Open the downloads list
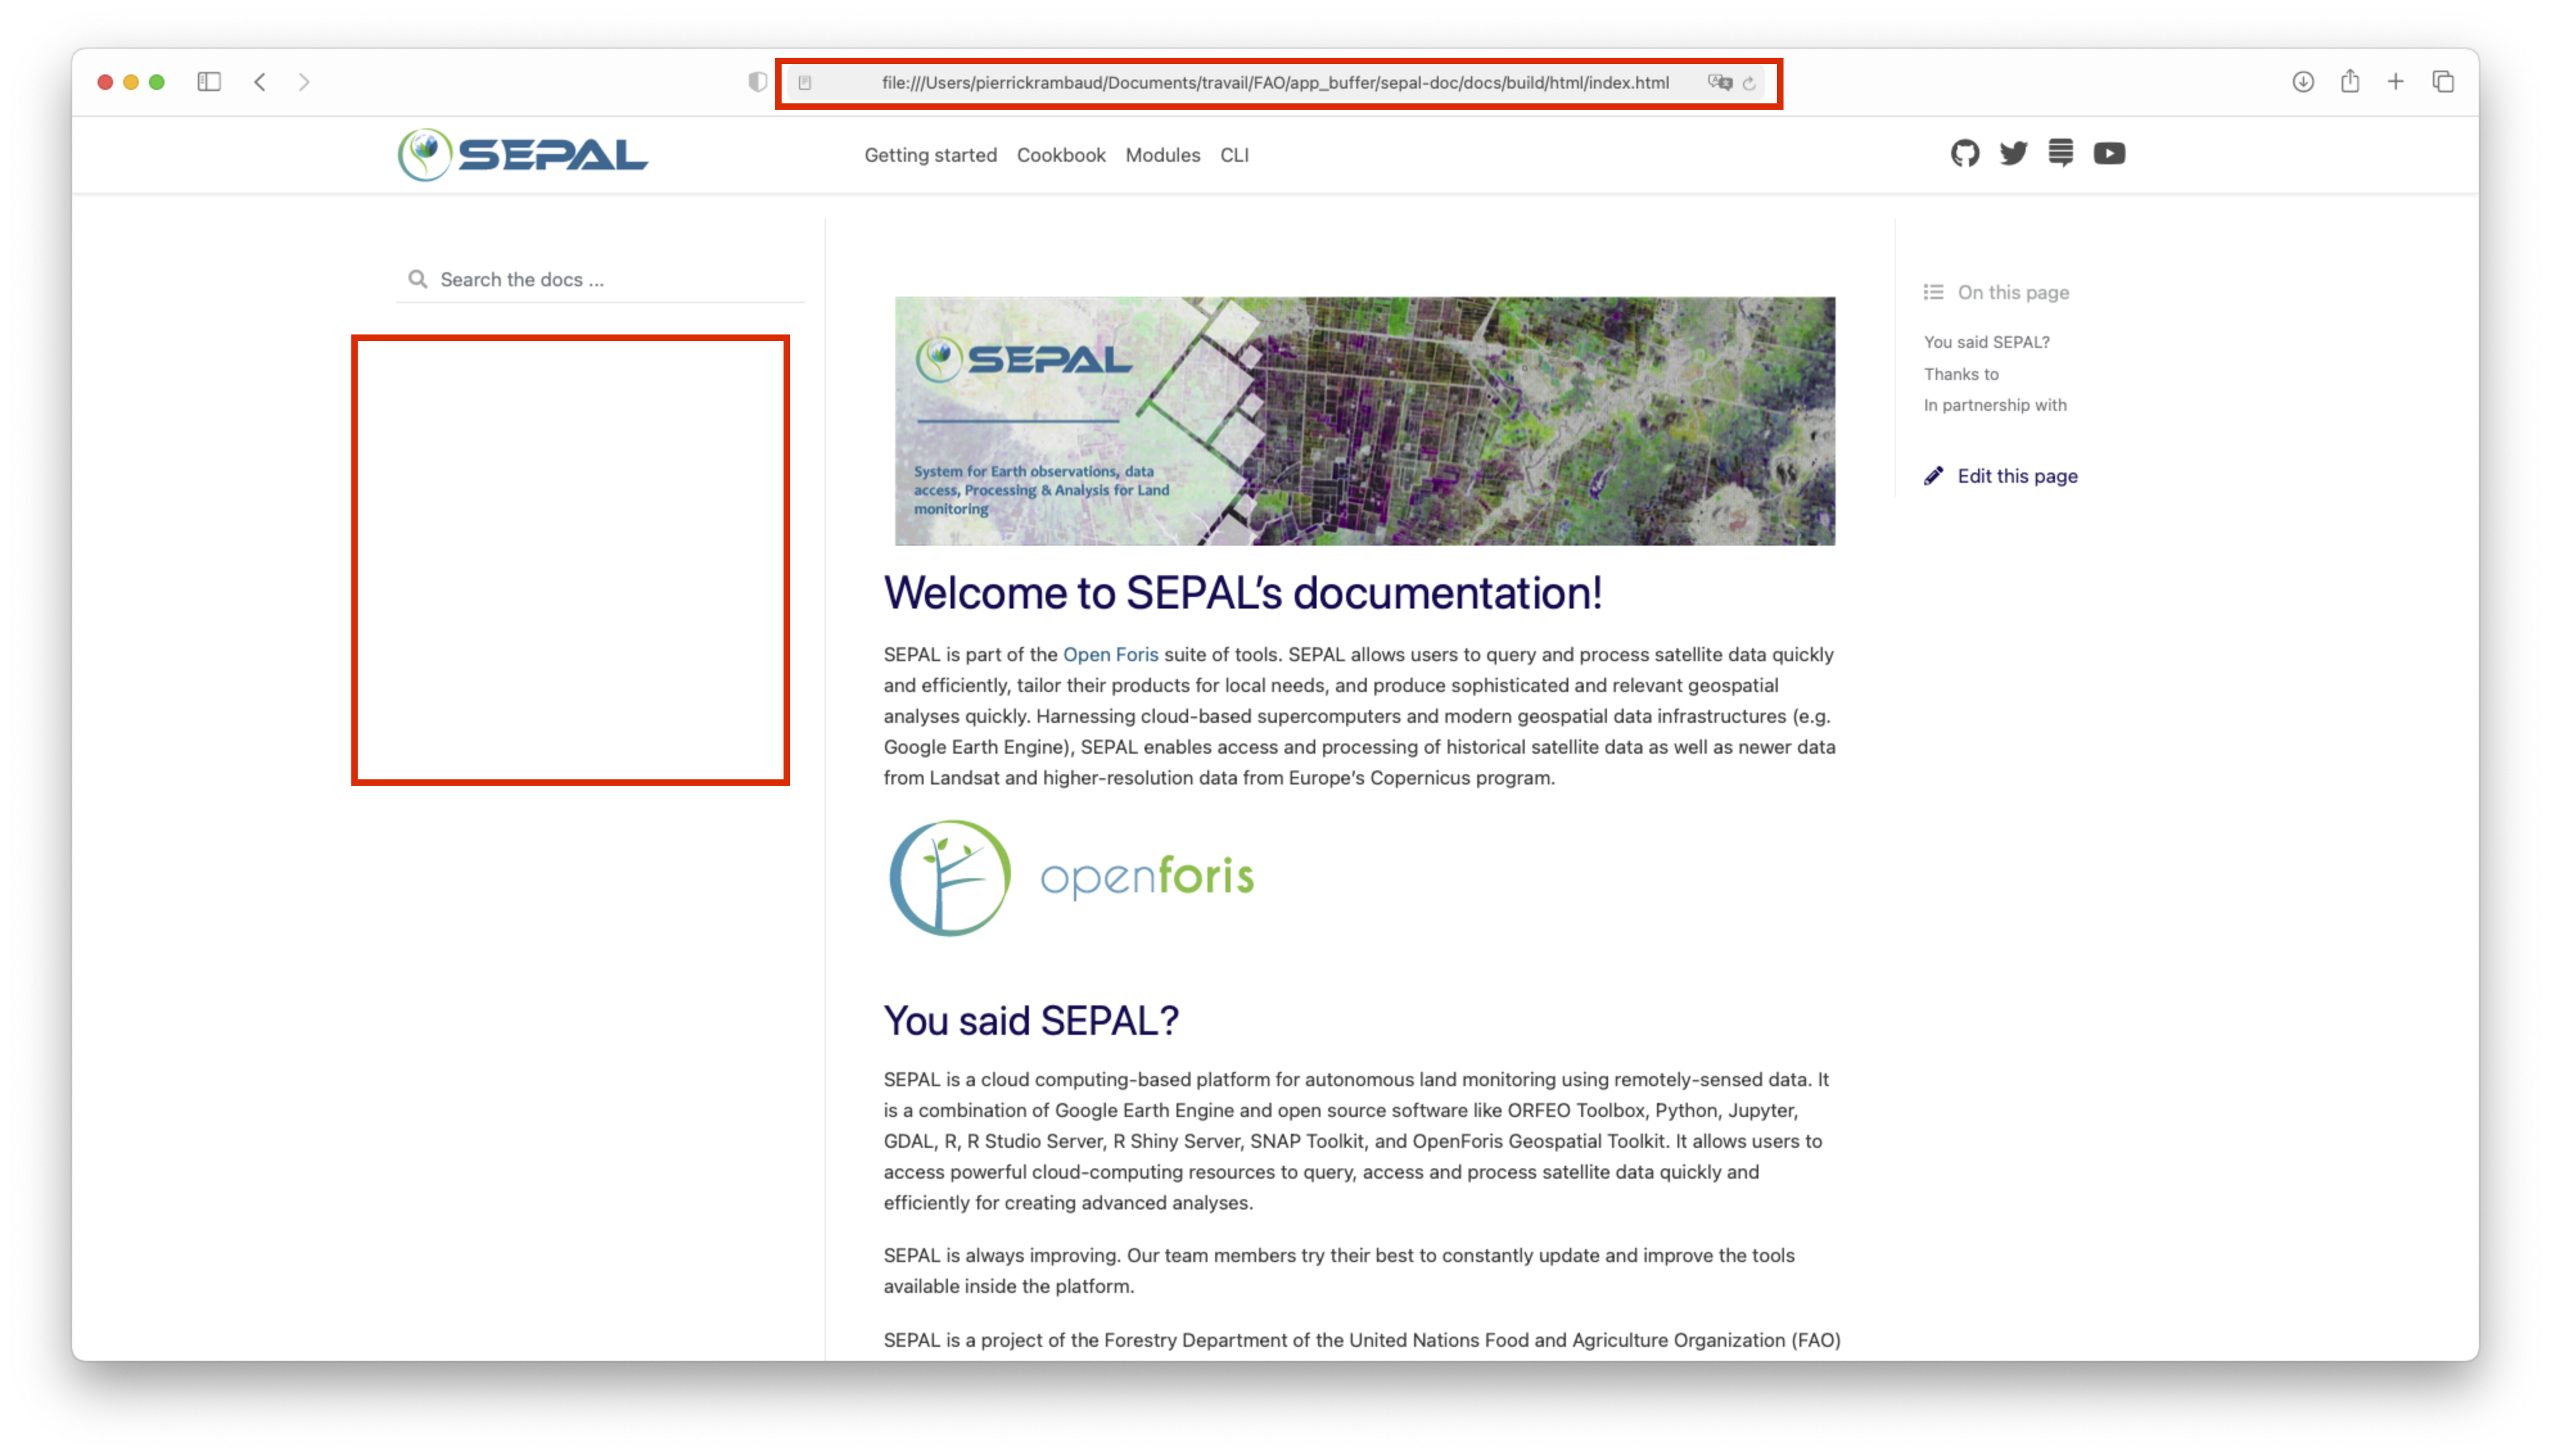The width and height of the screenshot is (2551, 1456). tap(2302, 81)
